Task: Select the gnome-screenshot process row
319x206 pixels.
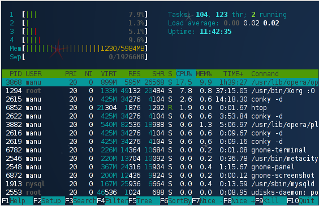Action: [160, 176]
